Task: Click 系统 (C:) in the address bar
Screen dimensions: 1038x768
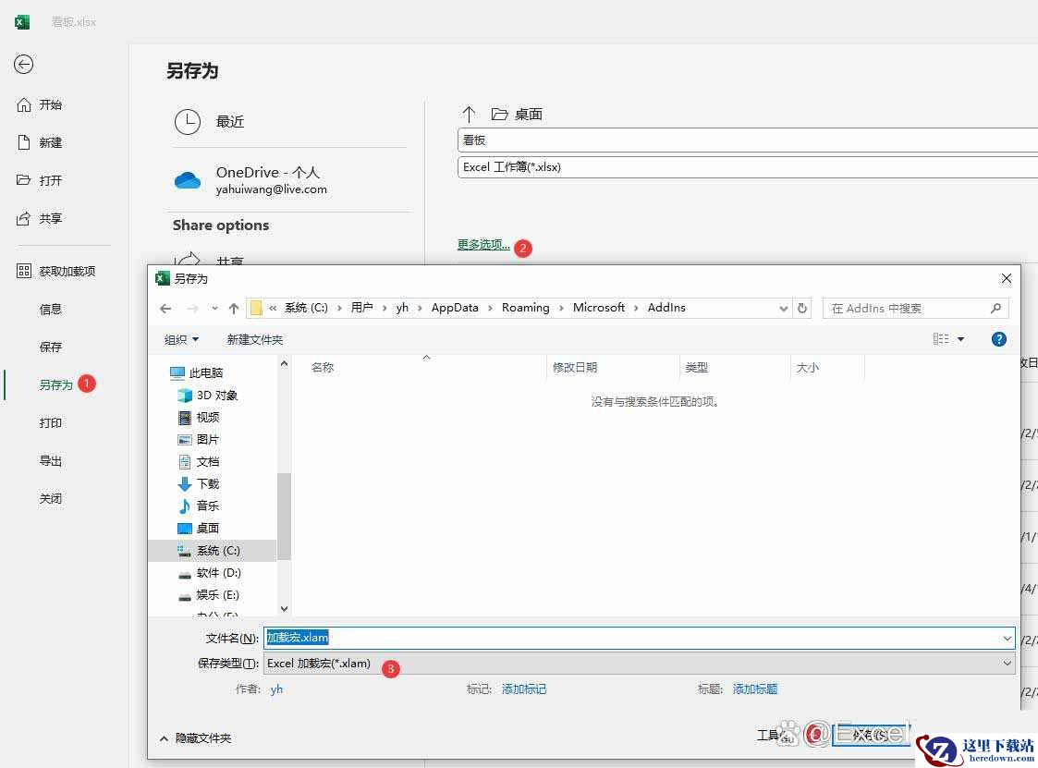Action: point(306,308)
